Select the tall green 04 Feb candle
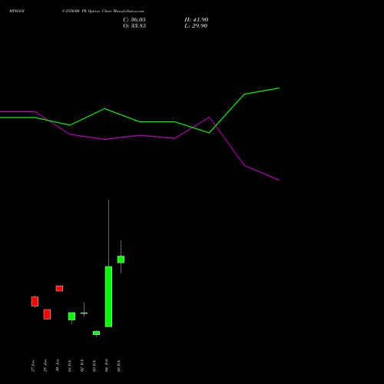 pos(108,296)
